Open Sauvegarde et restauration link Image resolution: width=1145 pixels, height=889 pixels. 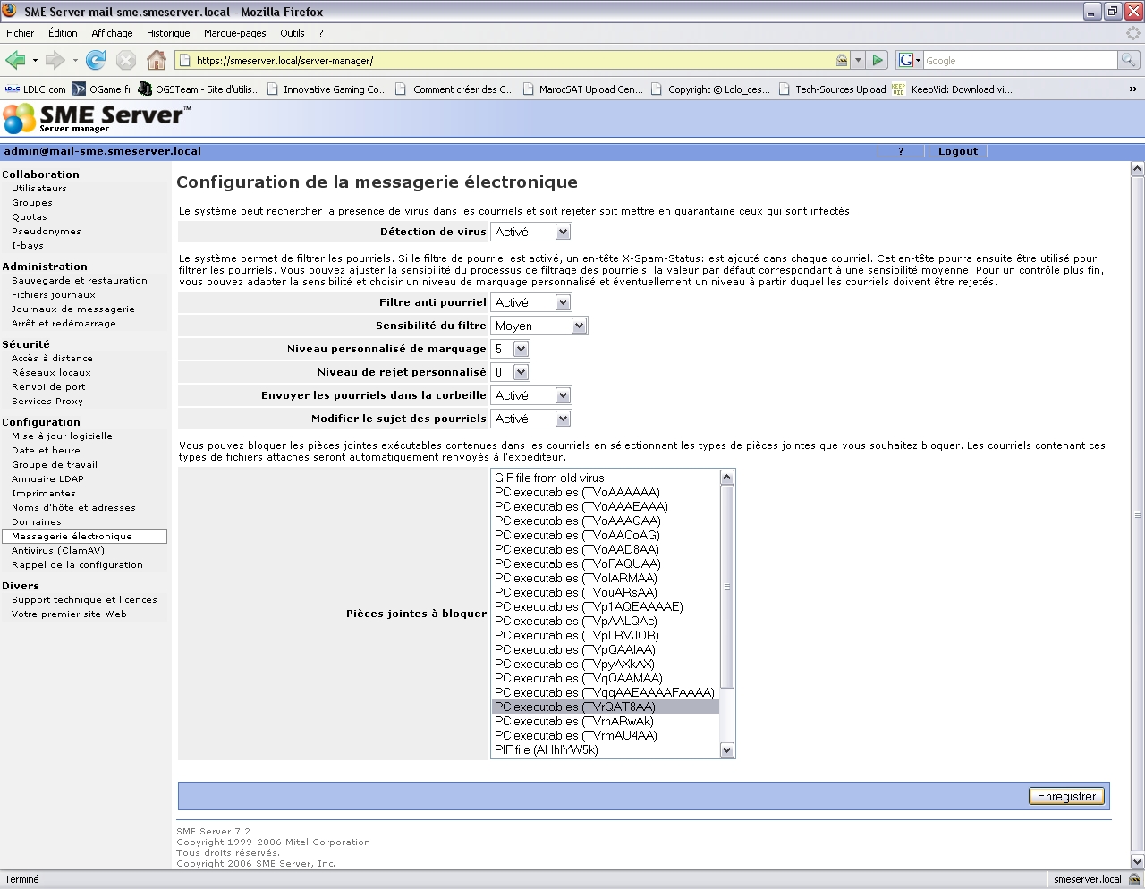coord(80,281)
